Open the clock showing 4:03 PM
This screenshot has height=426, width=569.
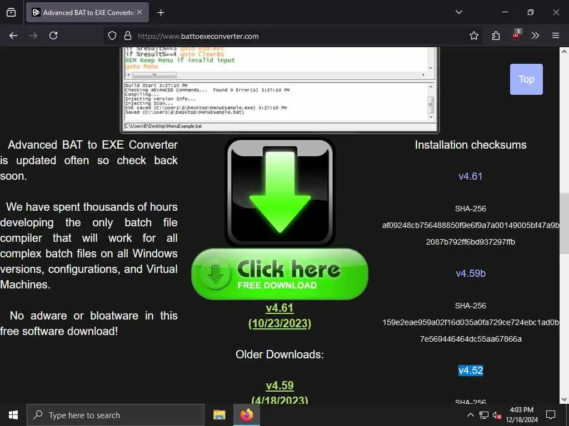(521, 415)
